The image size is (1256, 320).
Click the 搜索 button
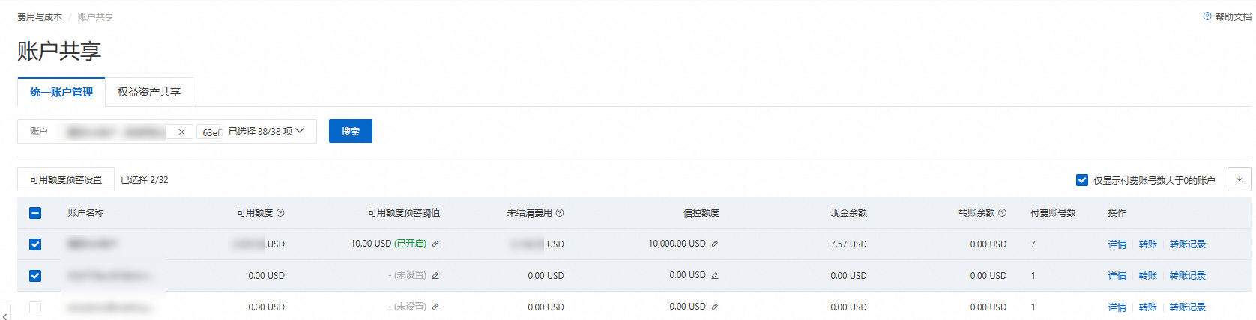click(x=350, y=131)
